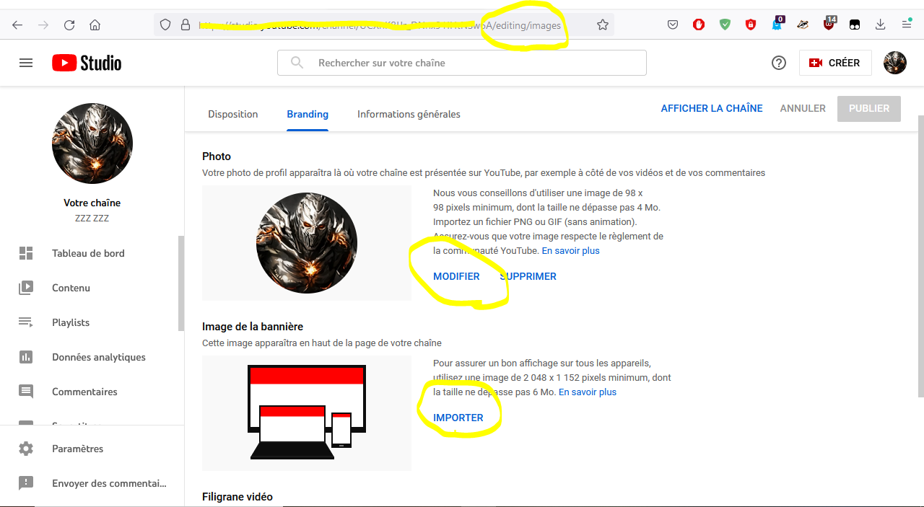Go to Contenu in the sidebar

pyautogui.click(x=71, y=288)
